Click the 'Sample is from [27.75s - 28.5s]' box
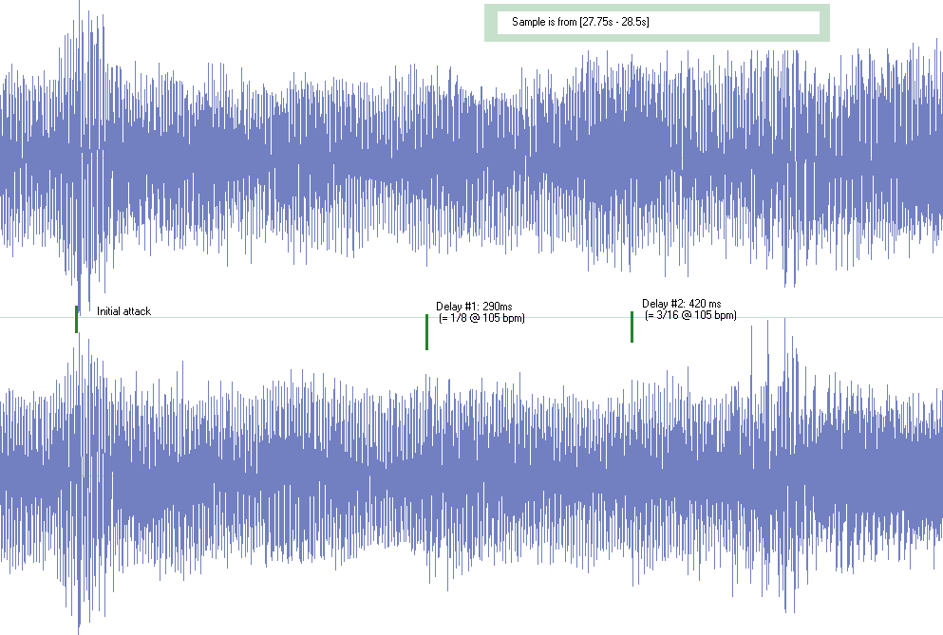943x635 pixels. point(657,24)
